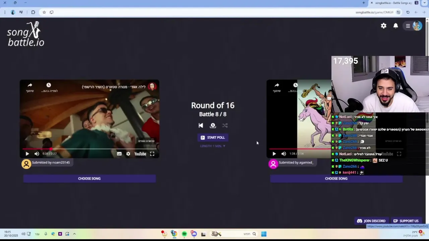
Task: Click noam23145's submitter avatar
Action: point(26,164)
